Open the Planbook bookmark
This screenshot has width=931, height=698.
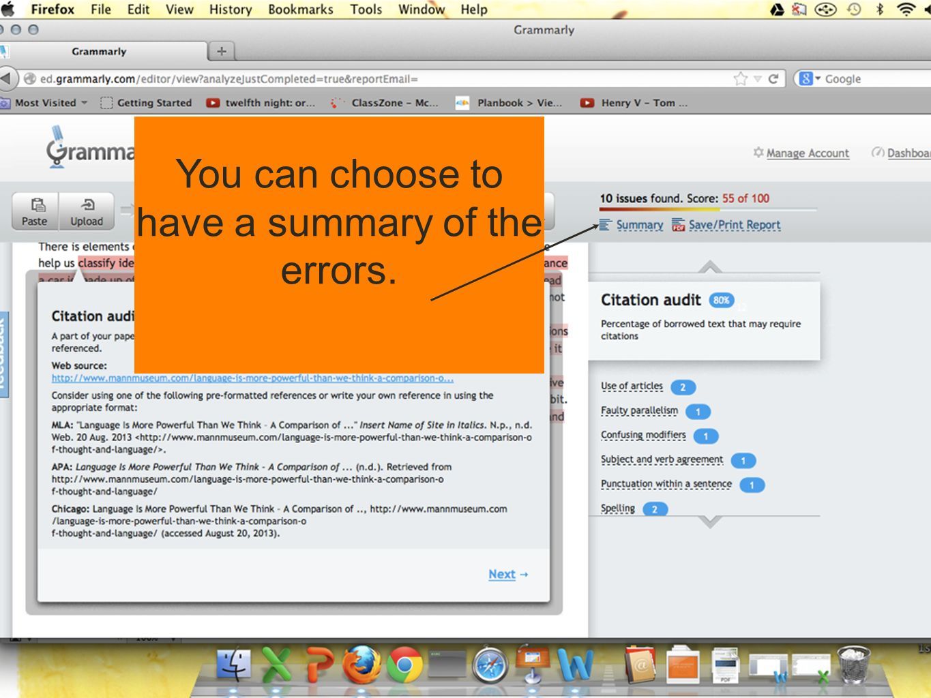click(509, 103)
